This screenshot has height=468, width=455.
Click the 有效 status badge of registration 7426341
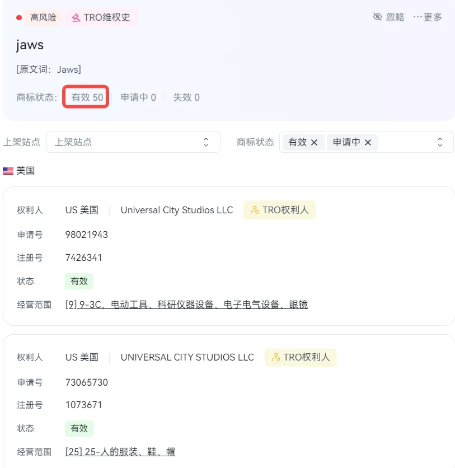pos(79,281)
